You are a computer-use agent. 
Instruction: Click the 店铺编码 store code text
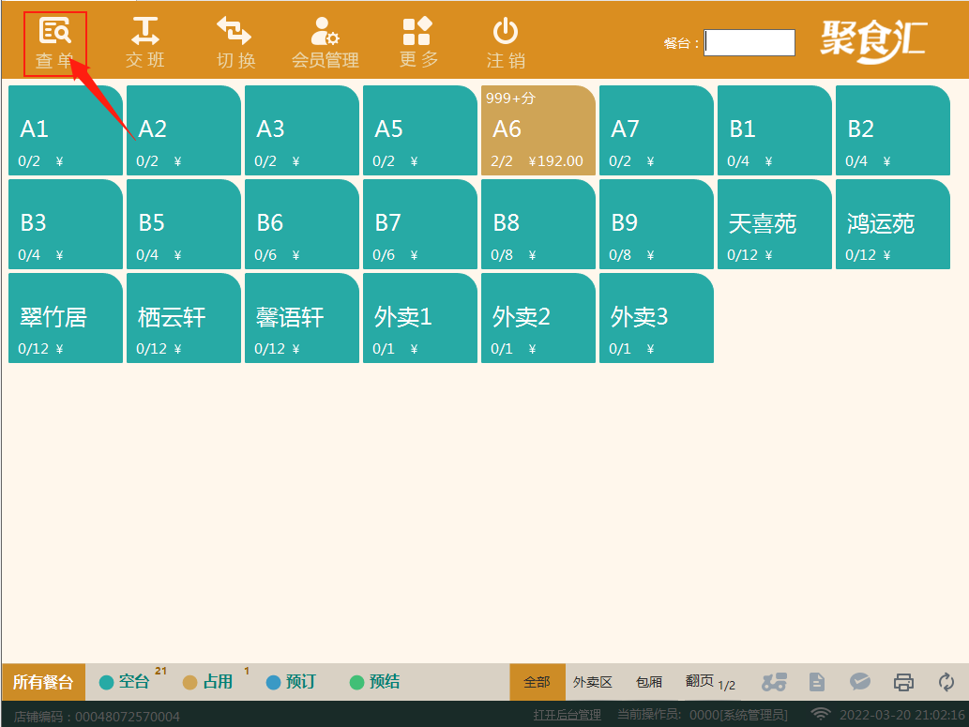coord(97,717)
